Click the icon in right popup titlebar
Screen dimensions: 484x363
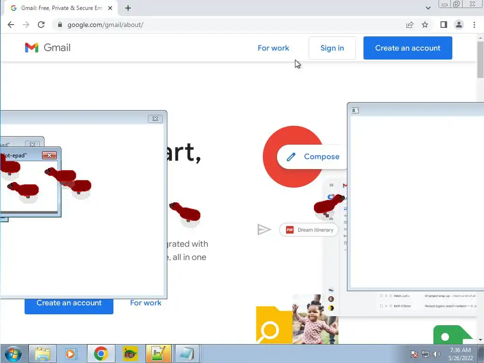(355, 110)
